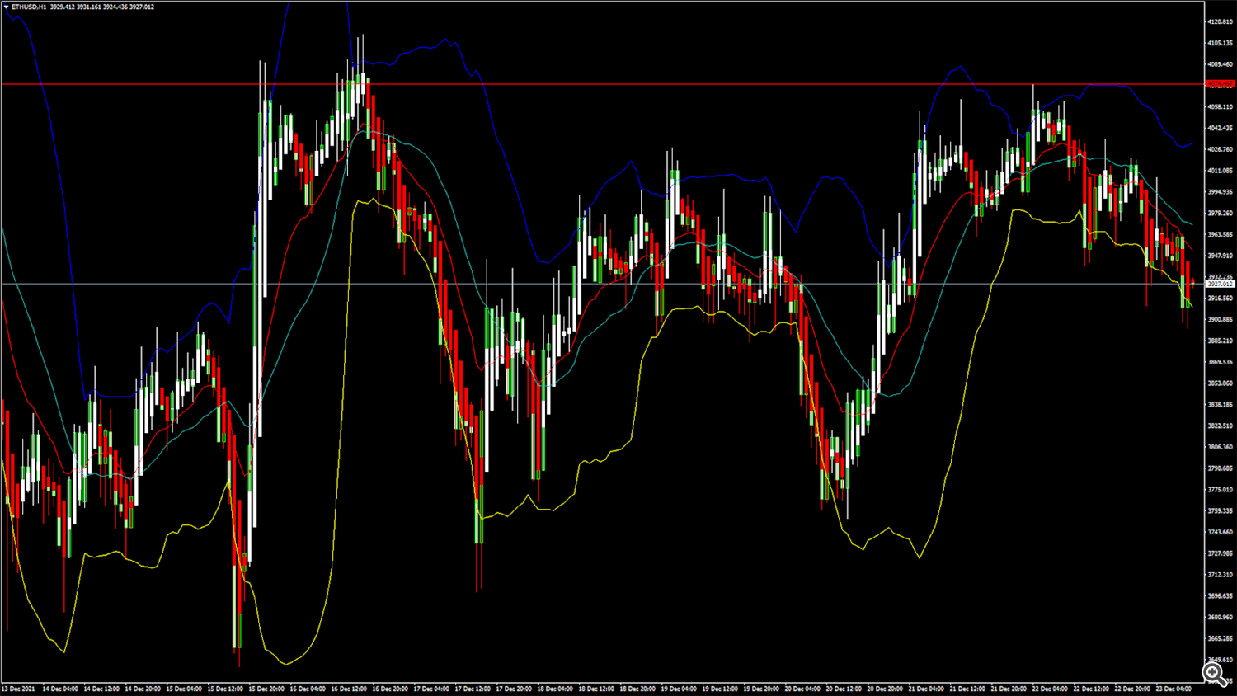Click the 13 Dec 2021 date label
Image resolution: width=1237 pixels, height=696 pixels.
pyautogui.click(x=19, y=689)
